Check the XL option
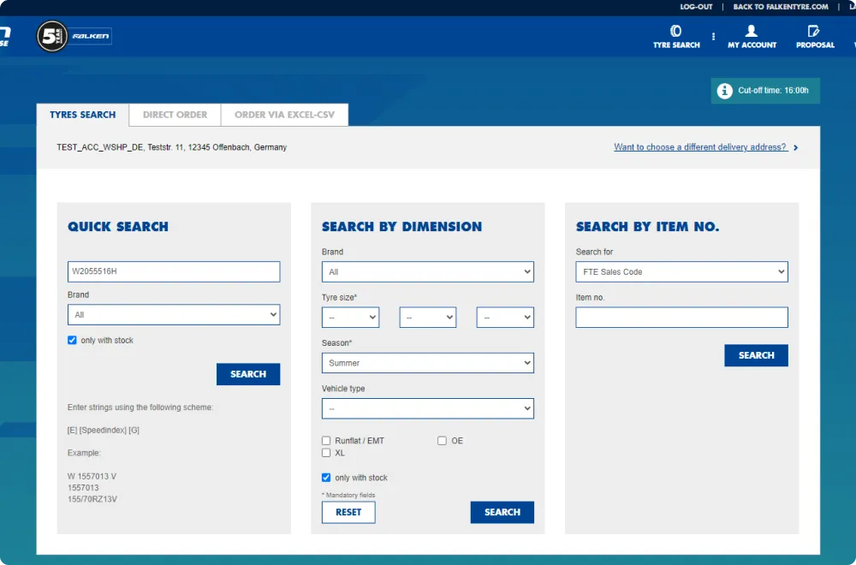 326,453
